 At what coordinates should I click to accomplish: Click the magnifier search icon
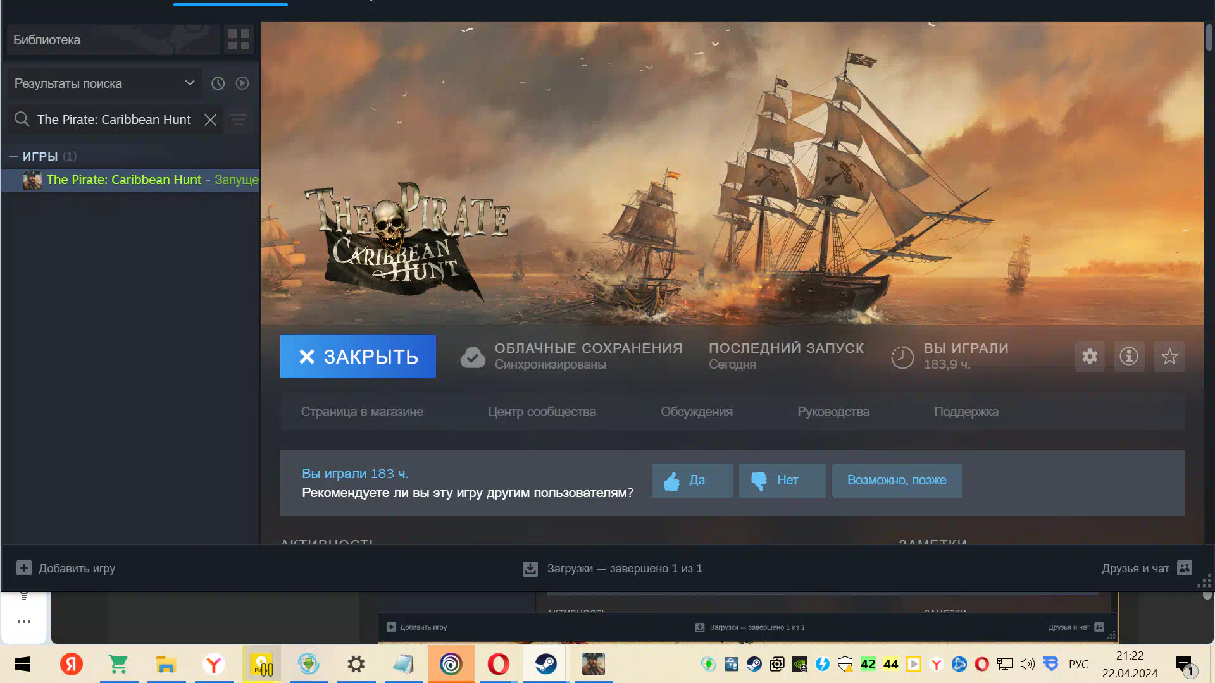click(x=22, y=120)
